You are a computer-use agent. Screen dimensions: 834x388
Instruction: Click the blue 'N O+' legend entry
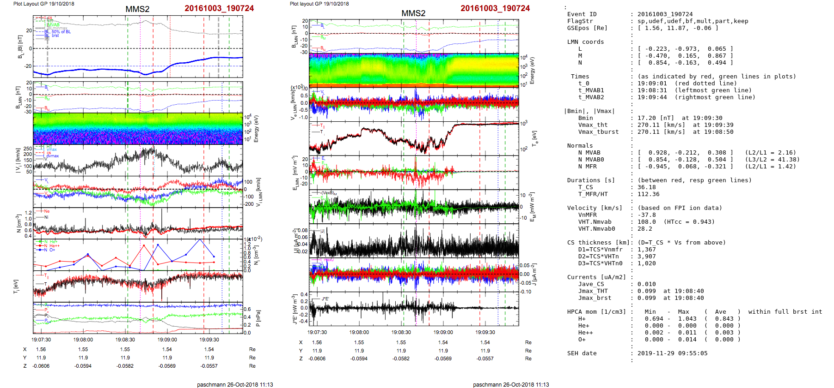click(49, 250)
